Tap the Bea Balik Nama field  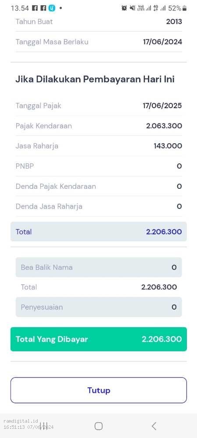pos(98,267)
